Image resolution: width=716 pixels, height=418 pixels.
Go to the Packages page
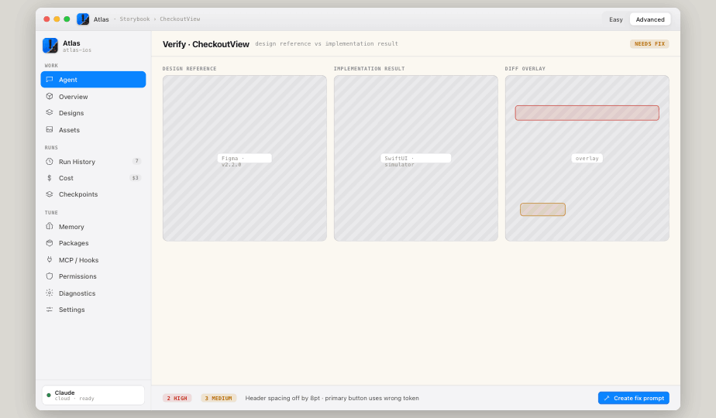93,243
